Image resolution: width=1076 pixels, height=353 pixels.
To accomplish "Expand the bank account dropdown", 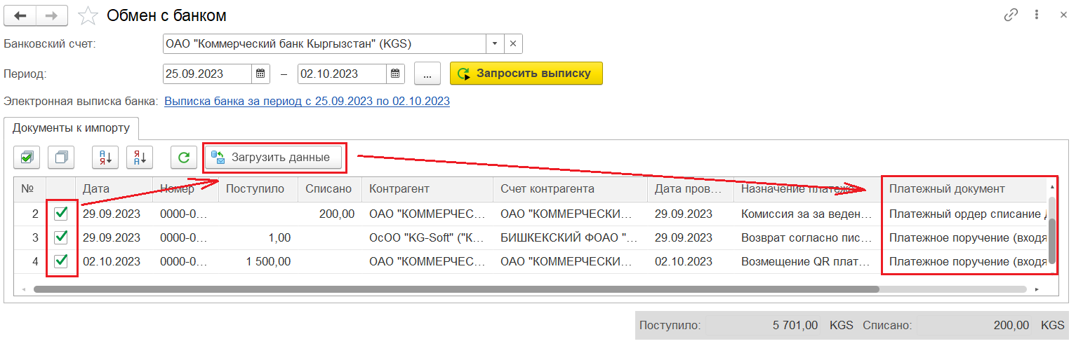I will (495, 43).
